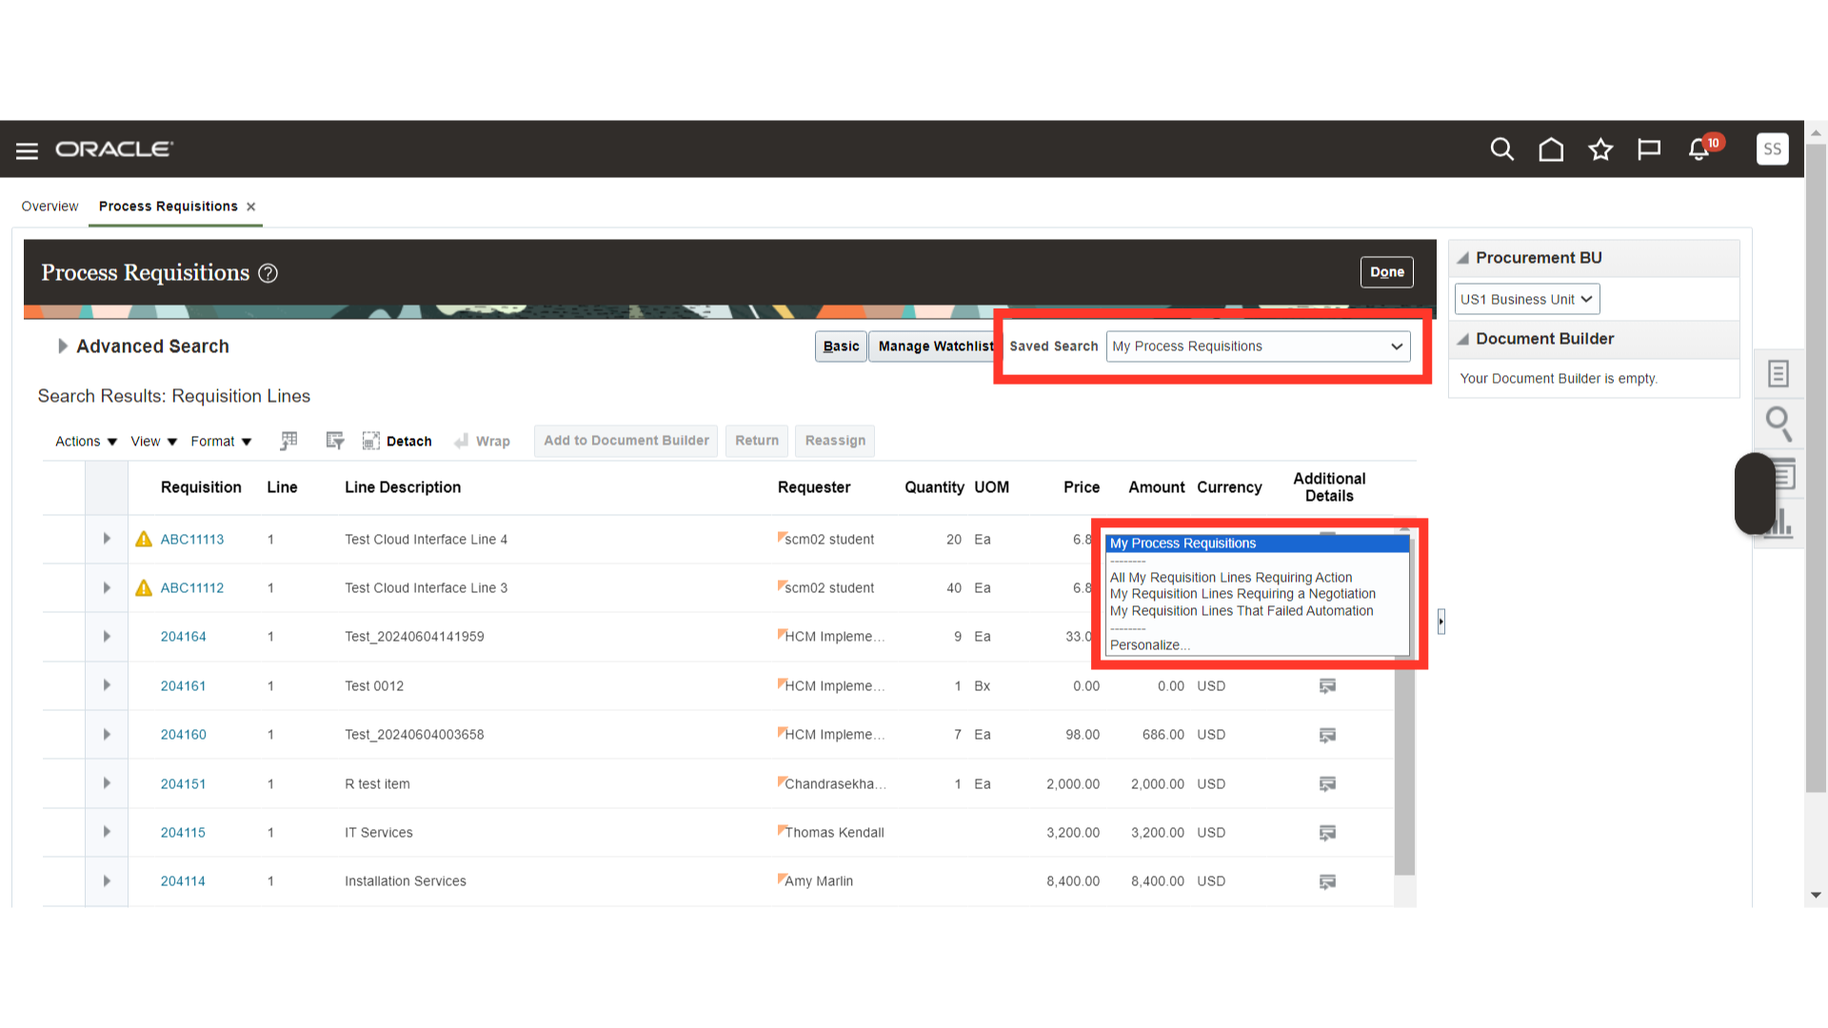Viewport: 1828px width, 1028px height.
Task: Click the Reassign button
Action: coord(835,441)
